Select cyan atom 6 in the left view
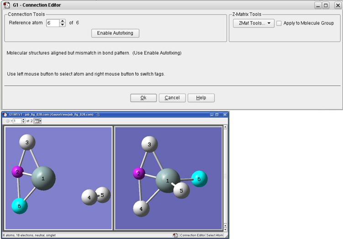 pos(19,206)
